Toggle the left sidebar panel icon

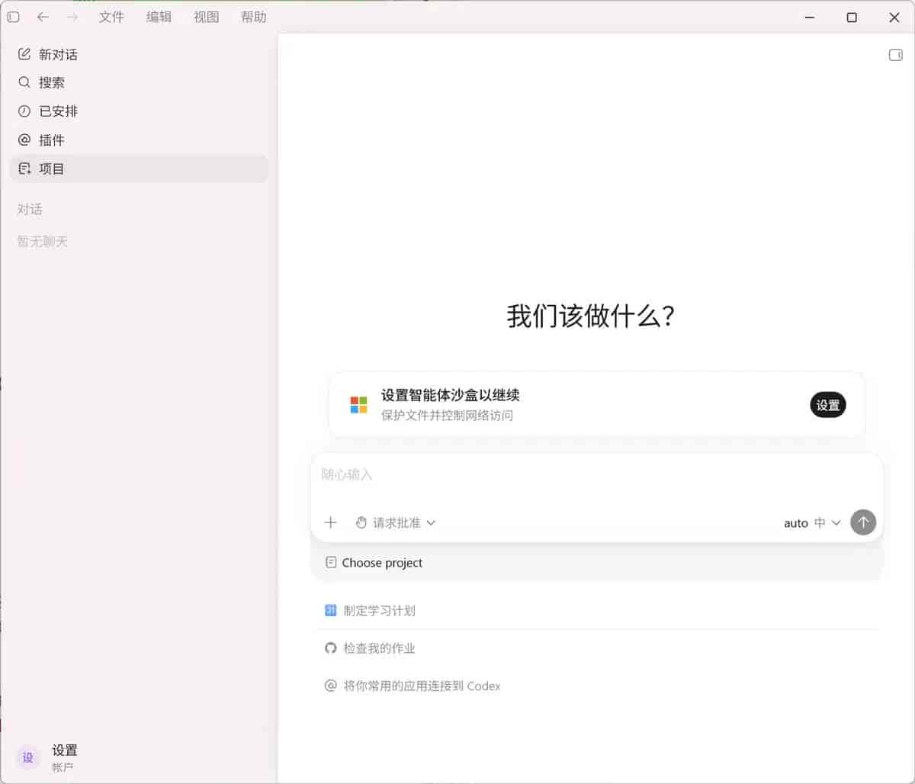(13, 17)
